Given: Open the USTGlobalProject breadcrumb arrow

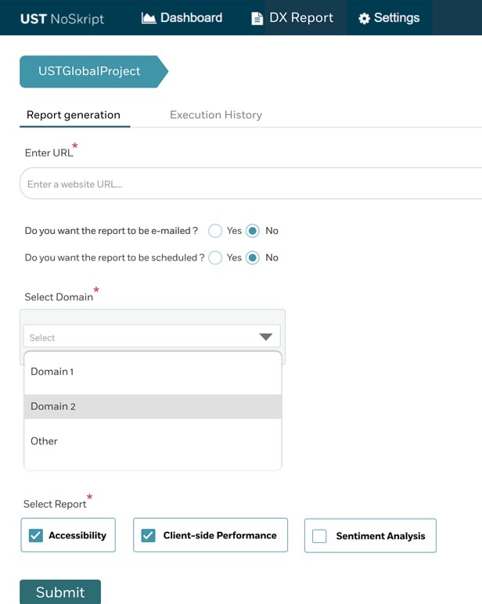Looking at the screenshot, I should (94, 72).
